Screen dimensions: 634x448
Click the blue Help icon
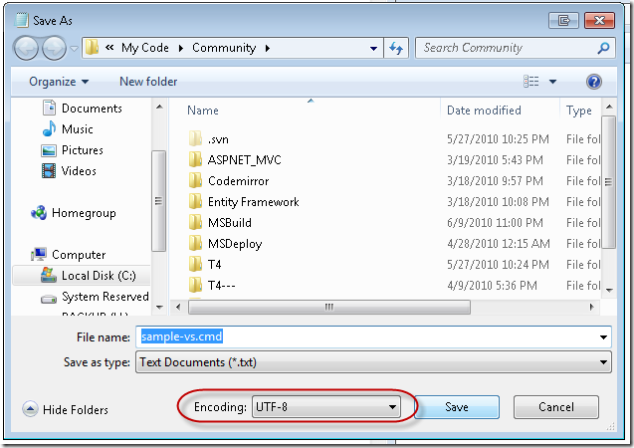coord(593,82)
